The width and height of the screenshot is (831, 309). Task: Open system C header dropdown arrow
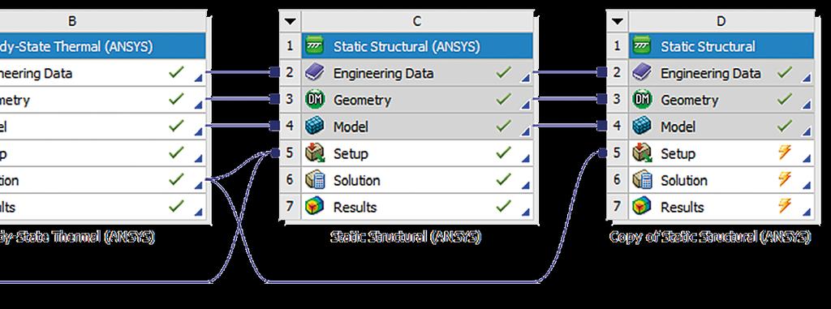[290, 22]
